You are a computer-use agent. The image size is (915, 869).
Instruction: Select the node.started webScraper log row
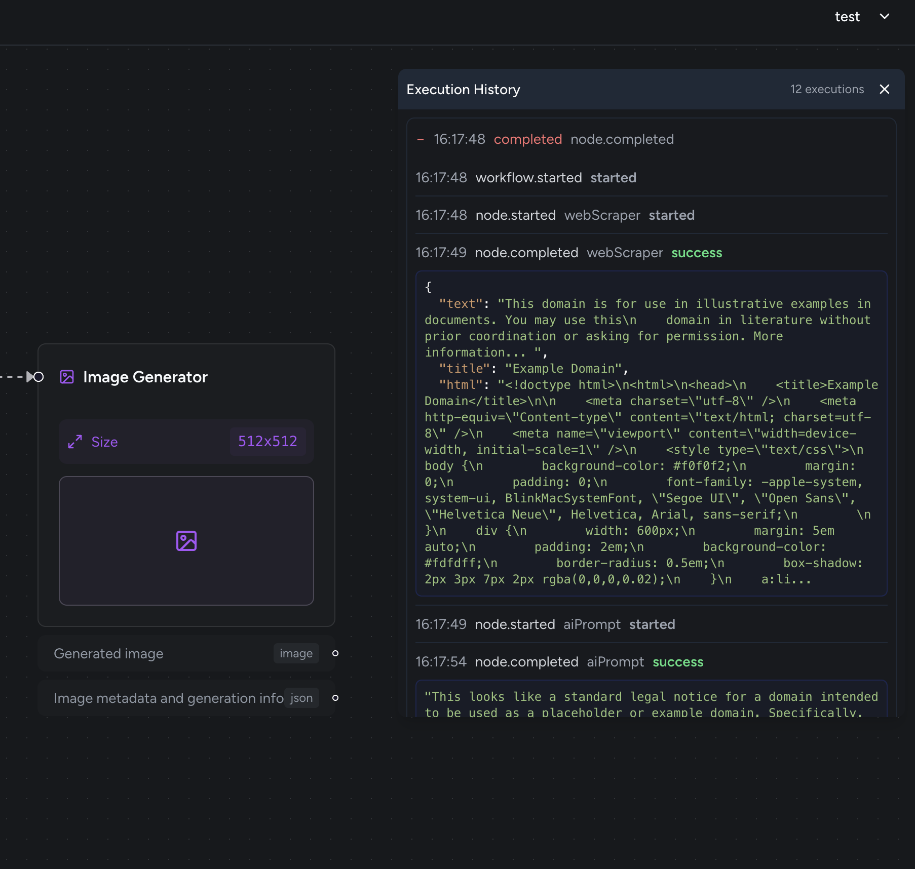(652, 215)
